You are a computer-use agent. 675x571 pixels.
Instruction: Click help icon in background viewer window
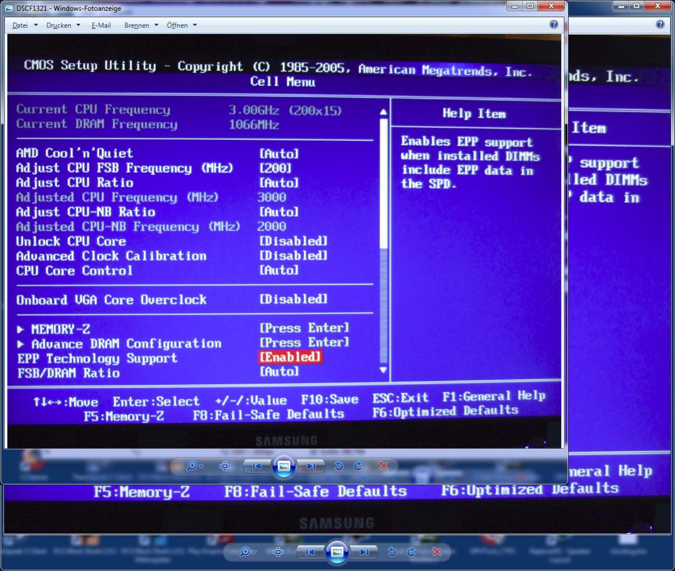pyautogui.click(x=660, y=24)
